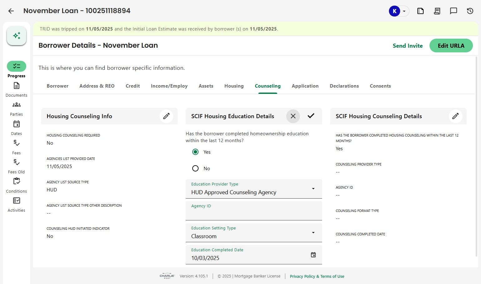
Task: Switch to the Declarations tab
Action: (x=344, y=86)
